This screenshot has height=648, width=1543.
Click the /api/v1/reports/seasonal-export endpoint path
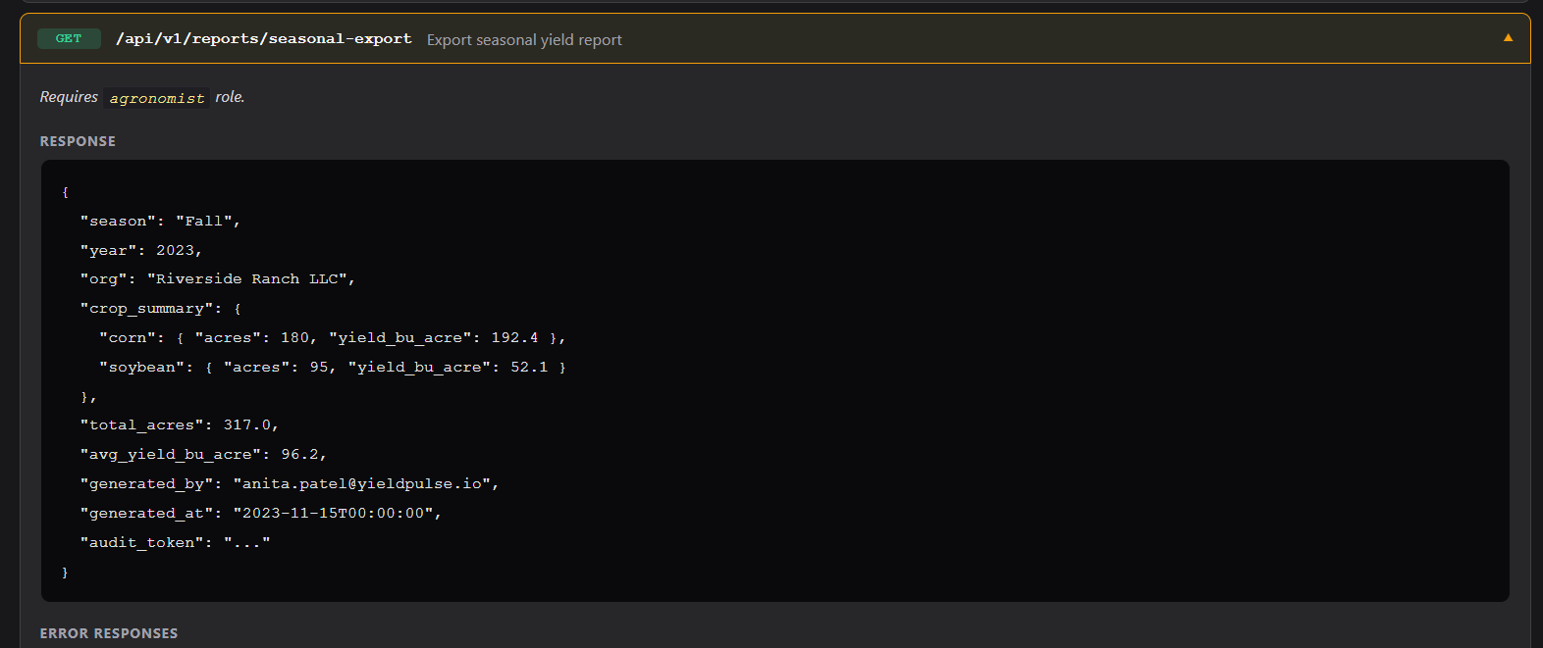[264, 39]
